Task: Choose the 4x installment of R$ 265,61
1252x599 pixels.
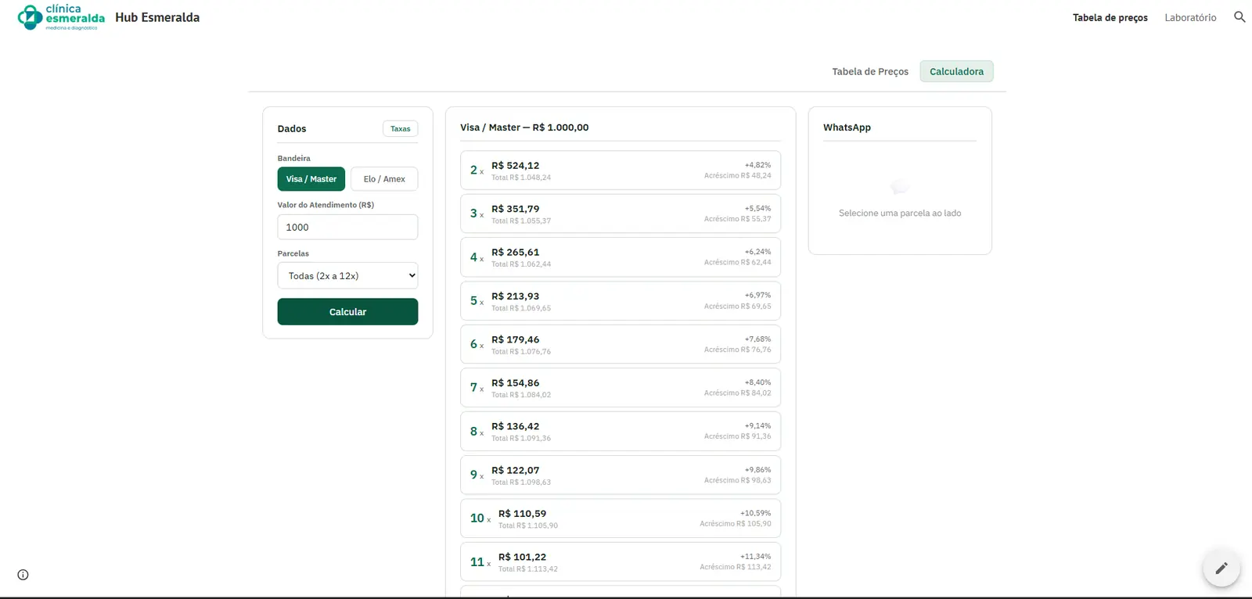Action: 621,257
